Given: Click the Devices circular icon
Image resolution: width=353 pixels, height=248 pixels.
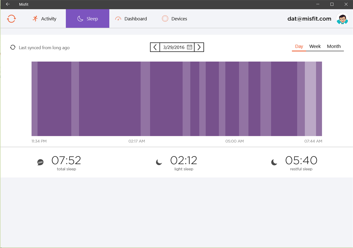Looking at the screenshot, I should coord(165,19).
